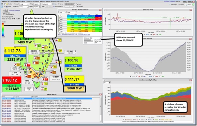
Task: Click the green refresh arrows icon
Action: (193, 5)
